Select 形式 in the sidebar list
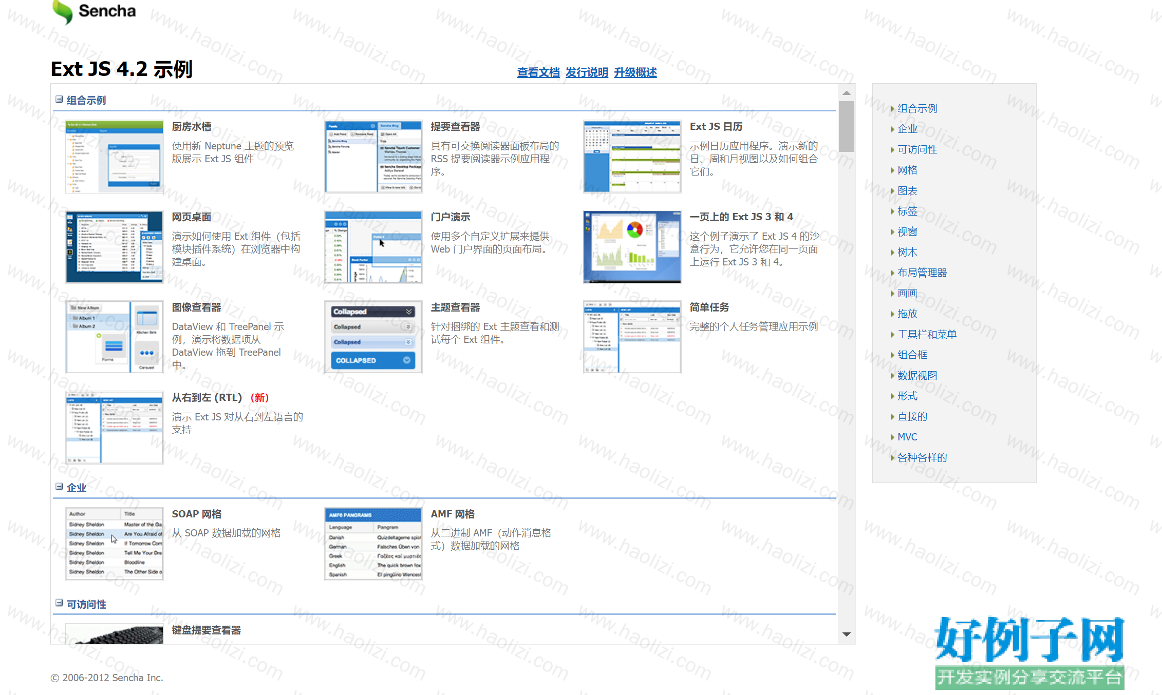 907,396
